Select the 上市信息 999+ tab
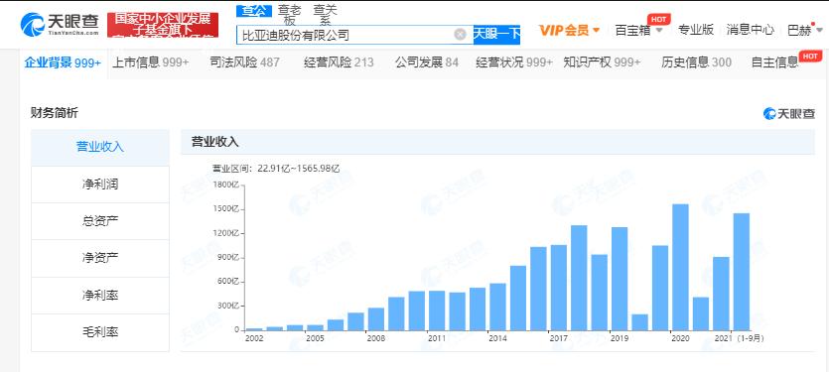829x372 pixels. tap(150, 62)
